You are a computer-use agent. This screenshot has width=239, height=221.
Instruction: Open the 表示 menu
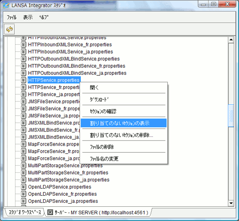point(28,17)
